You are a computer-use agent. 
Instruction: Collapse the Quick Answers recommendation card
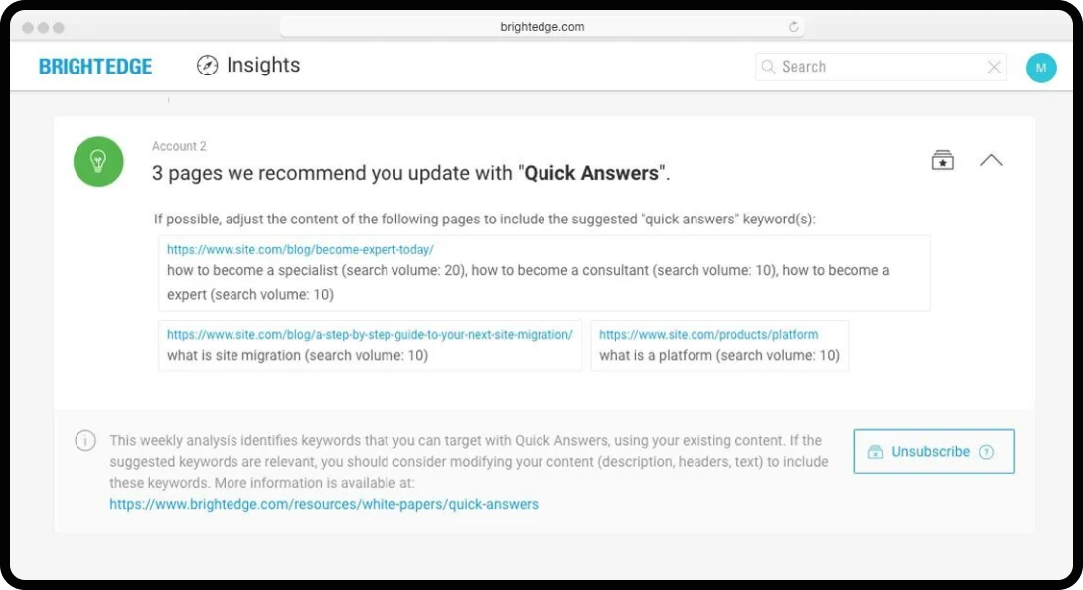tap(991, 160)
